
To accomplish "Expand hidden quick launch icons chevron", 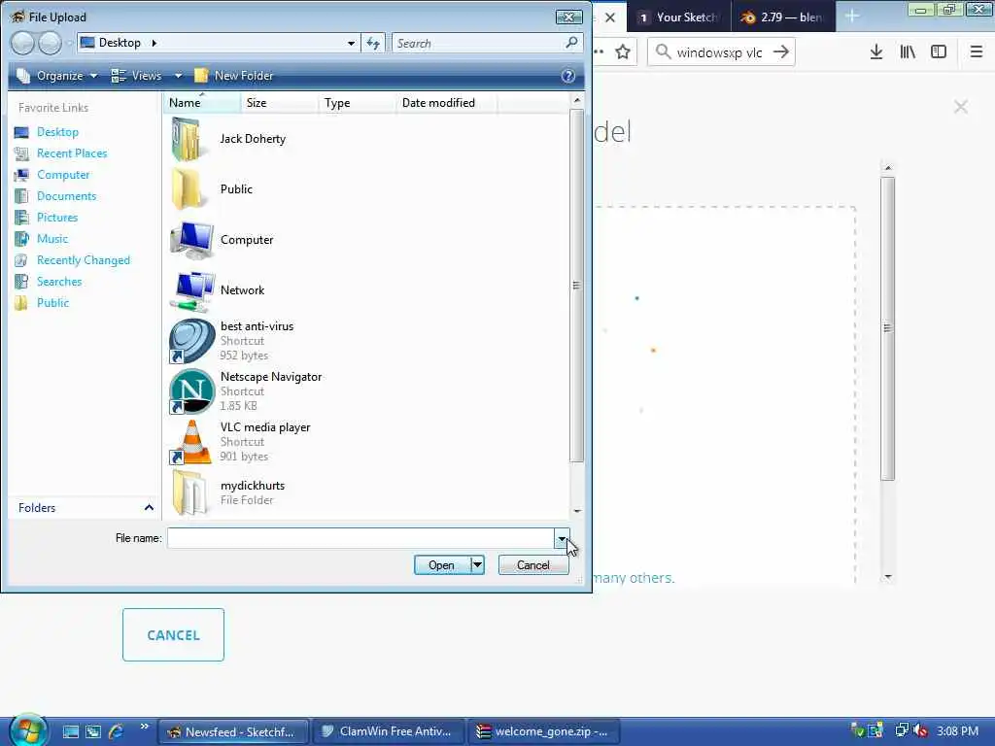I will click(144, 727).
